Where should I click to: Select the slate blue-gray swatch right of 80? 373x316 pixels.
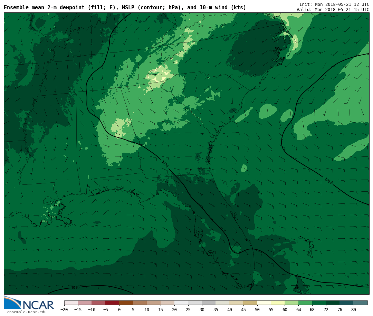click(360, 303)
